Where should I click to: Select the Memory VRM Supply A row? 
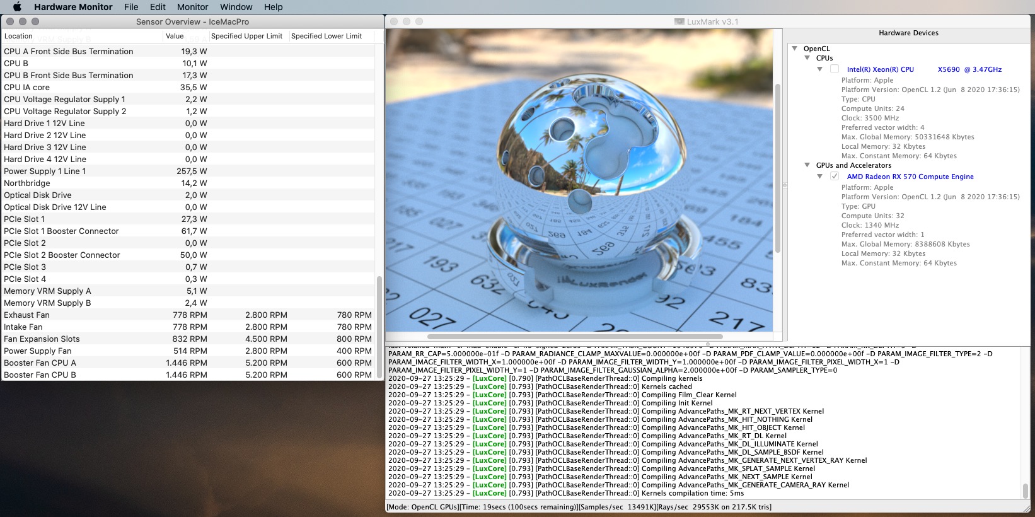(x=189, y=291)
